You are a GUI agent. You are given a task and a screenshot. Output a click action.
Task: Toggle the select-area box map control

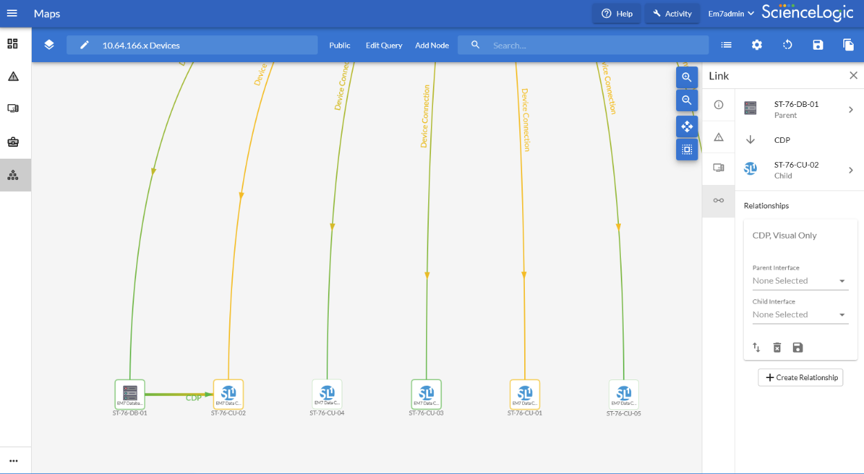[687, 149]
